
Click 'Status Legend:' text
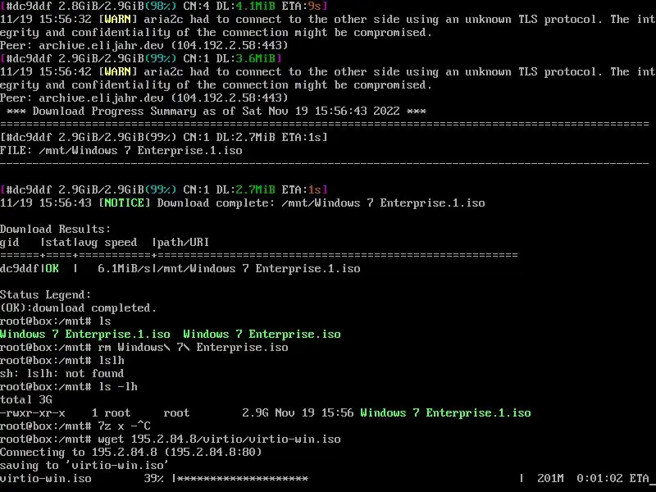[45, 295]
